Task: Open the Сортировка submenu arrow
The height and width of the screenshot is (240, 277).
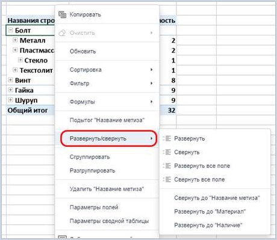Action: tap(152, 70)
